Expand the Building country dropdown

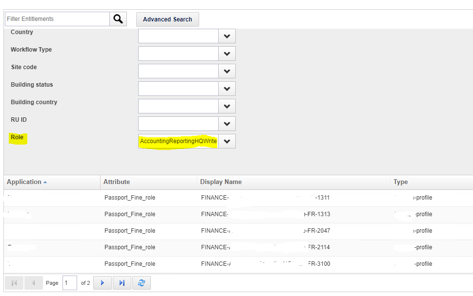(x=226, y=106)
